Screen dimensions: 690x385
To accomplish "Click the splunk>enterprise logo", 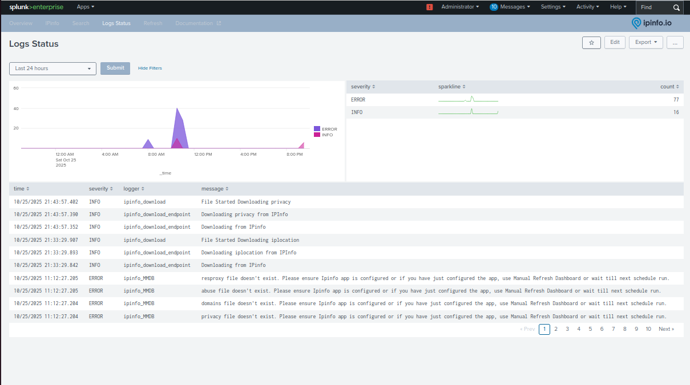I will pyautogui.click(x=36, y=7).
